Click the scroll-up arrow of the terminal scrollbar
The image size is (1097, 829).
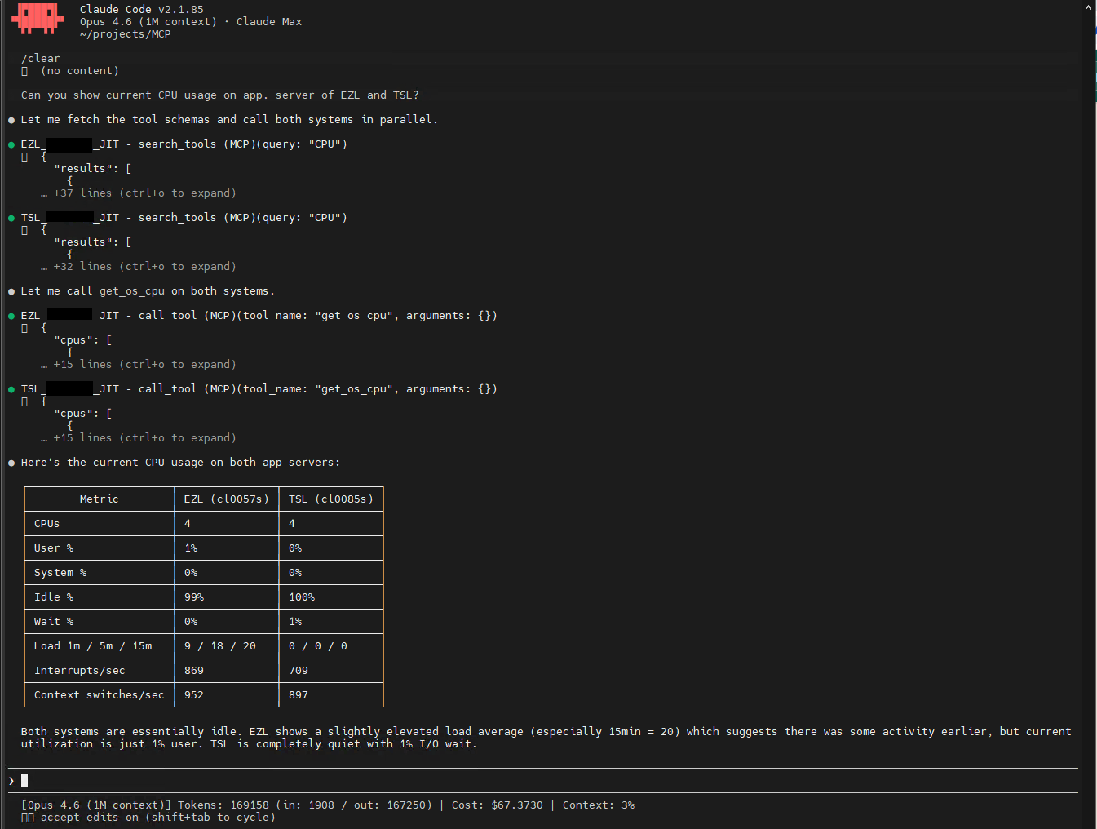click(x=1088, y=7)
